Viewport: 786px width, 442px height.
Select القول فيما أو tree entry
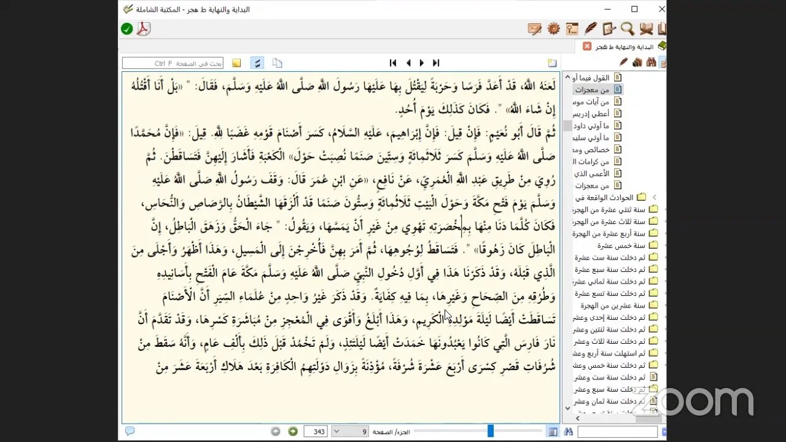[598, 78]
